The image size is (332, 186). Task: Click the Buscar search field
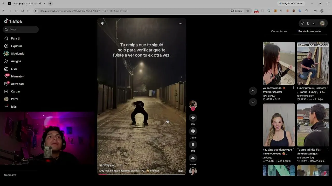pos(21,29)
